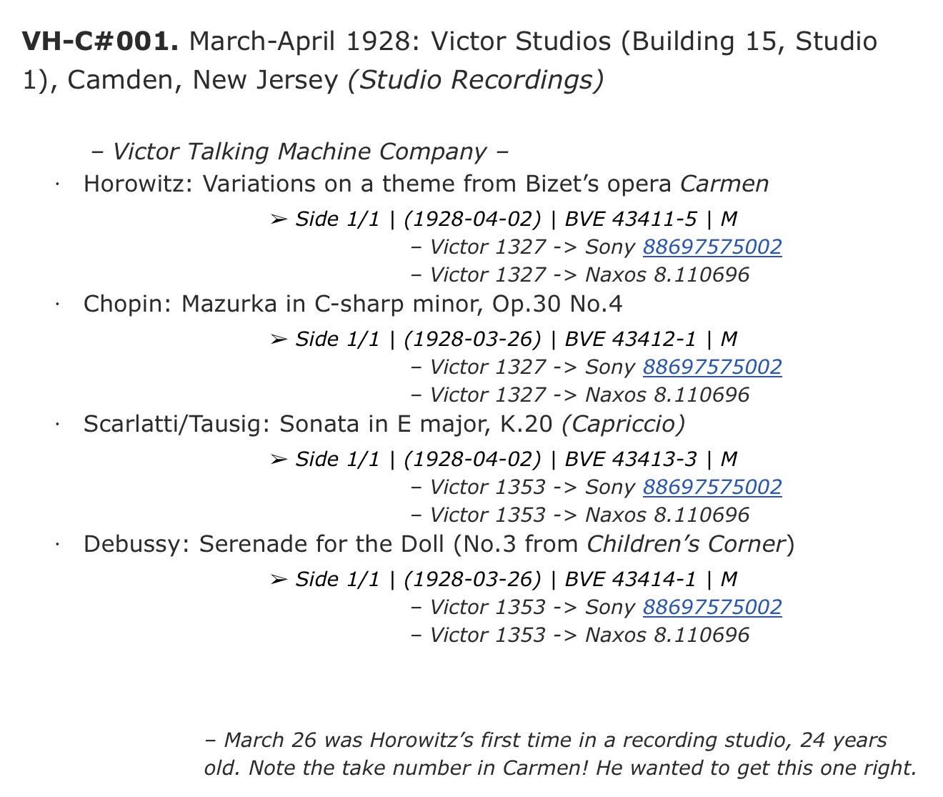Open Sony link under Debussy Serenade entry
Viewport: 943px width, 797px height.
pyautogui.click(x=712, y=607)
